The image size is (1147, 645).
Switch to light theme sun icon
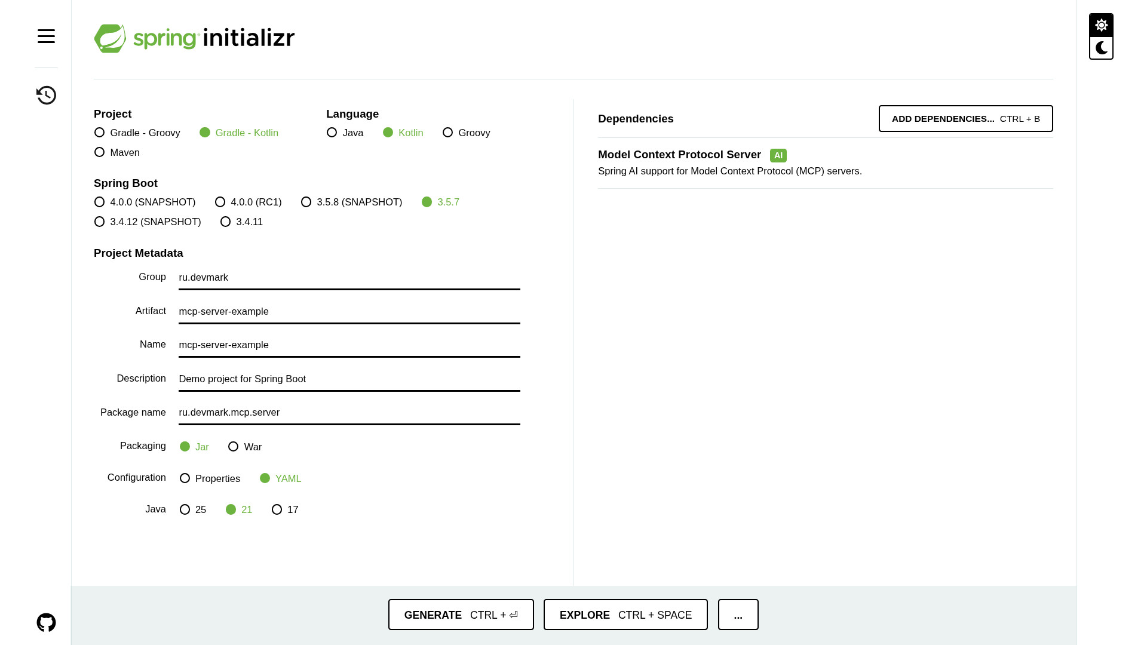coord(1101,25)
